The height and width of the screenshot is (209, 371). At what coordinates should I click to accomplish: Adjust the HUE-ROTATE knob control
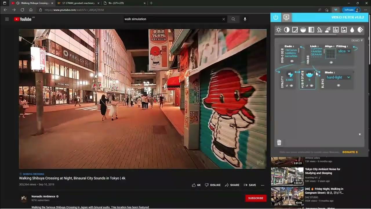(x=309, y=74)
